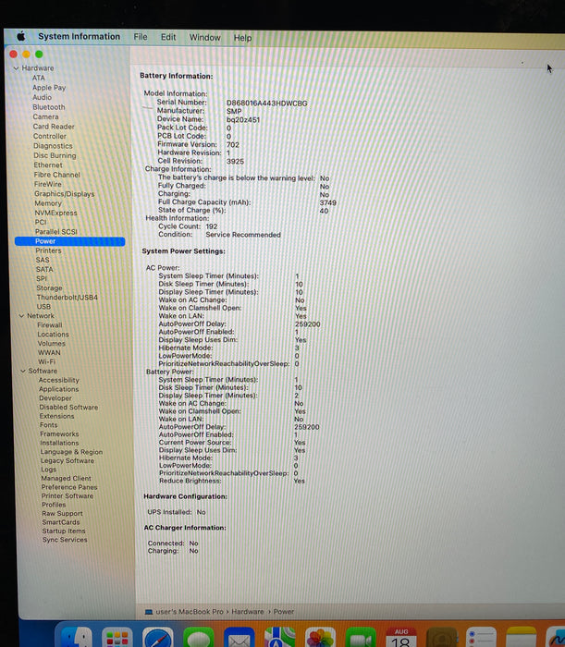Click the Full Charge Capacity value 3749

327,202
